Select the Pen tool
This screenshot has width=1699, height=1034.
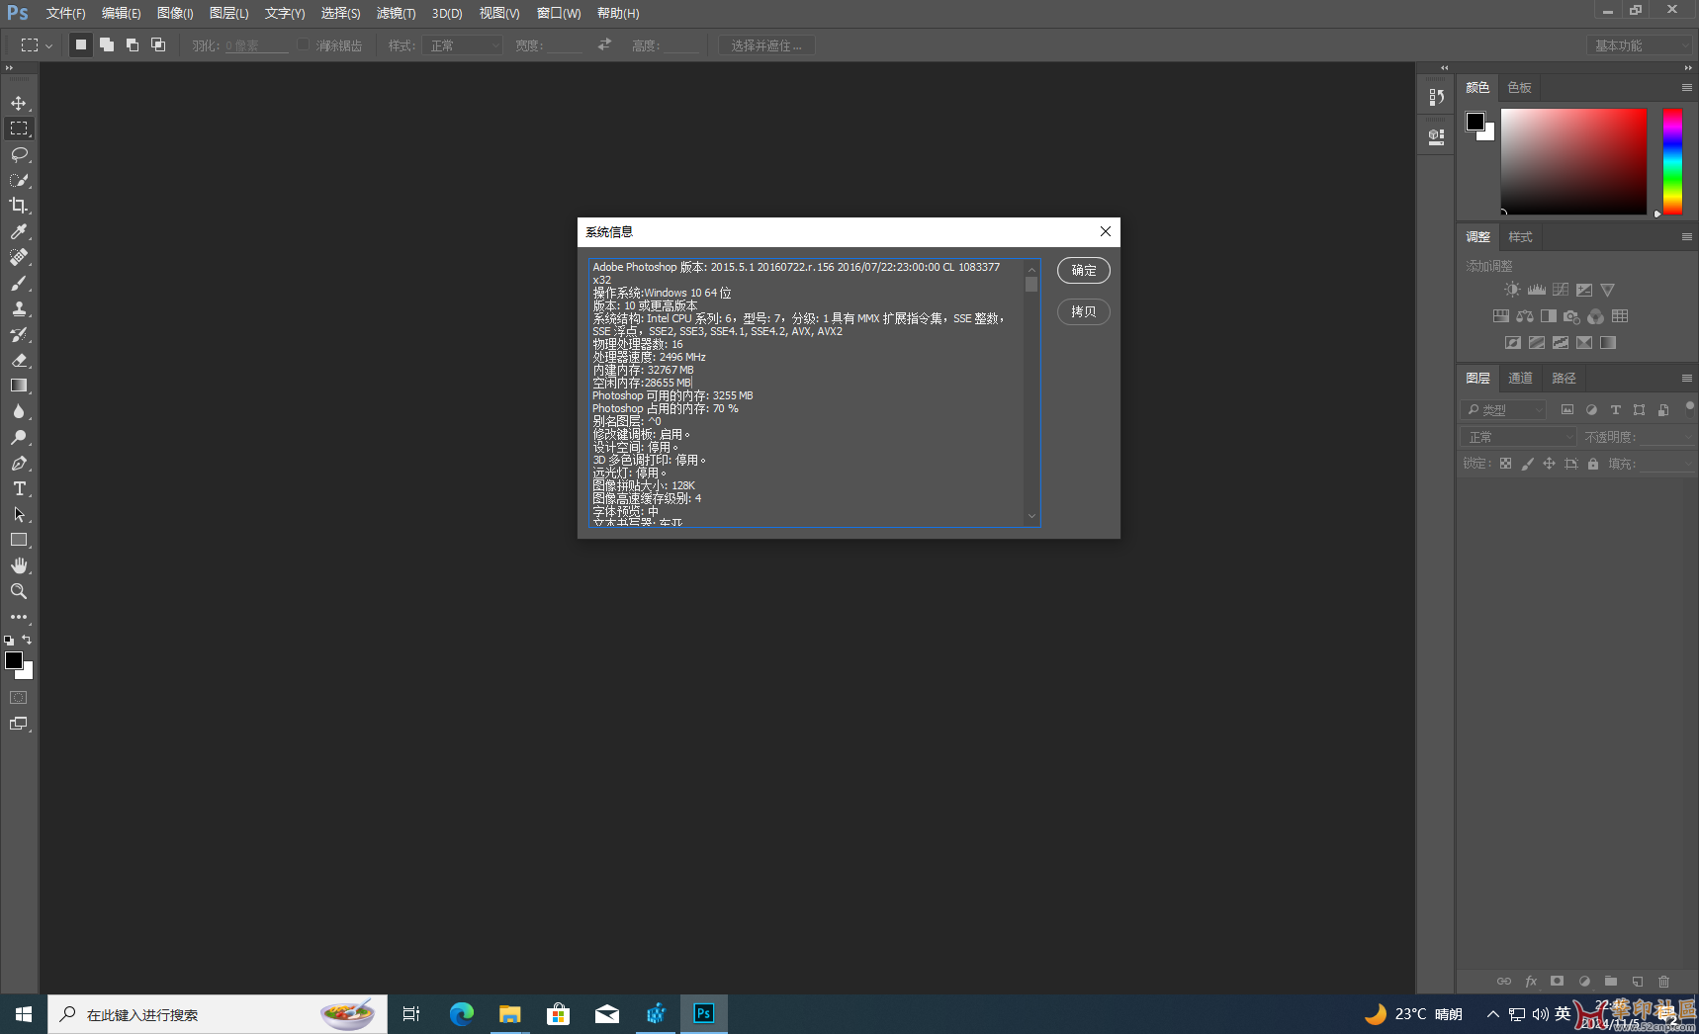point(19,463)
